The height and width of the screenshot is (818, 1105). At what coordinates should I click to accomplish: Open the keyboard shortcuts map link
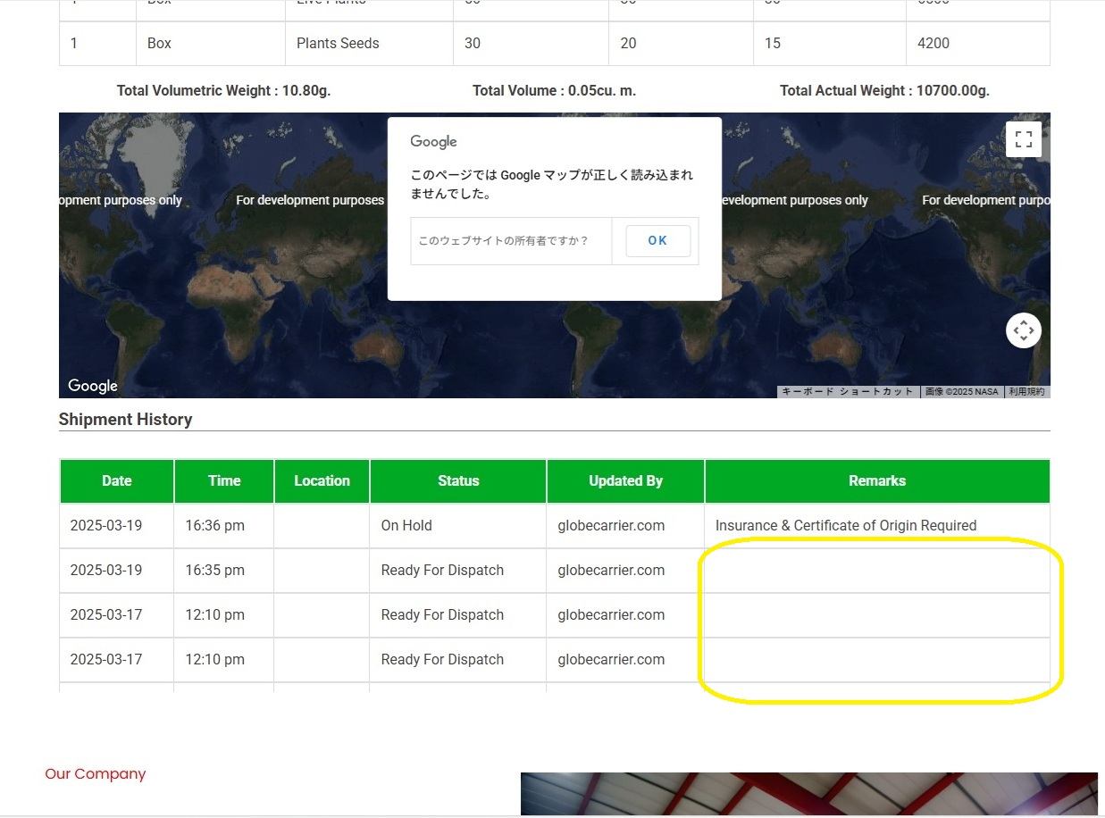tap(848, 391)
